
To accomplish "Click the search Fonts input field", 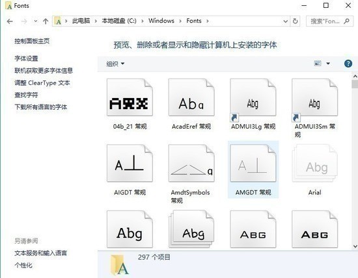I will coord(330,21).
